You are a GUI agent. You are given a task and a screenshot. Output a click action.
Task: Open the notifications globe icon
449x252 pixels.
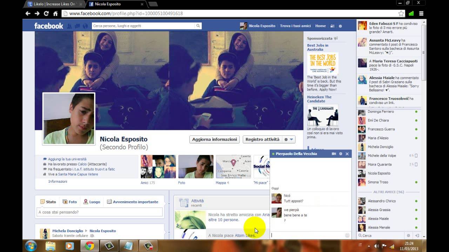pyautogui.click(x=85, y=26)
